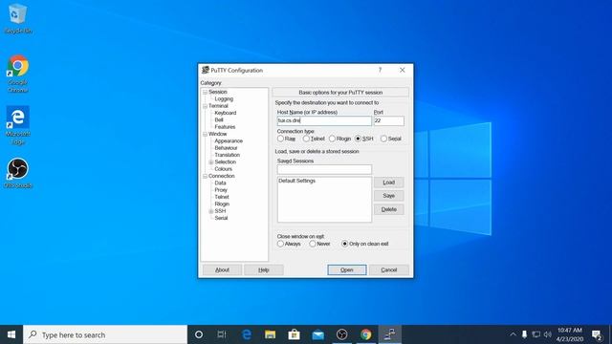Open the Keyboard category

click(x=226, y=113)
